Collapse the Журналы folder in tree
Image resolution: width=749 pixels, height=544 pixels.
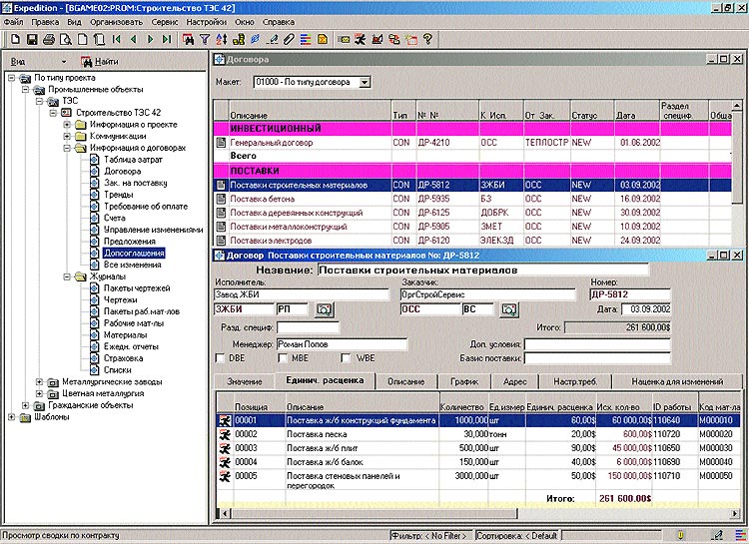(67, 276)
